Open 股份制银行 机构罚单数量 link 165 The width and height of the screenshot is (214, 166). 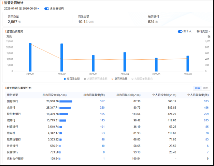click(x=102, y=114)
